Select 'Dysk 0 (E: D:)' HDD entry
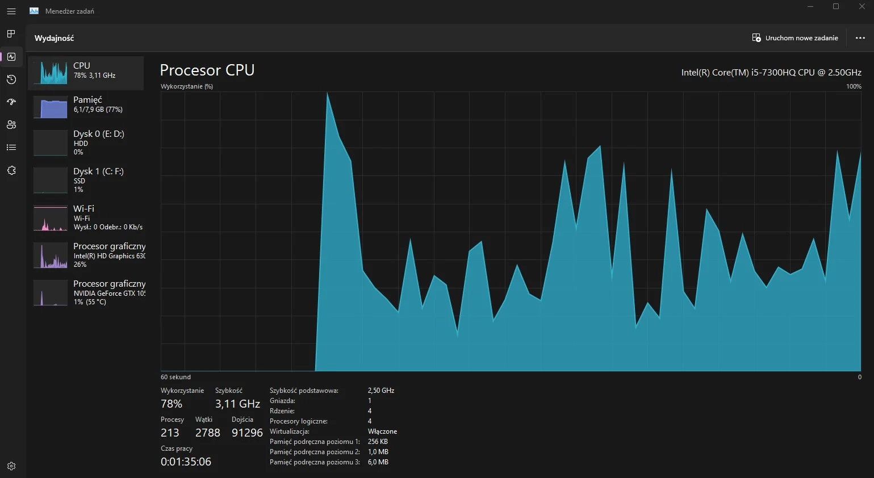Viewport: 874px width, 478px height. tap(86, 142)
